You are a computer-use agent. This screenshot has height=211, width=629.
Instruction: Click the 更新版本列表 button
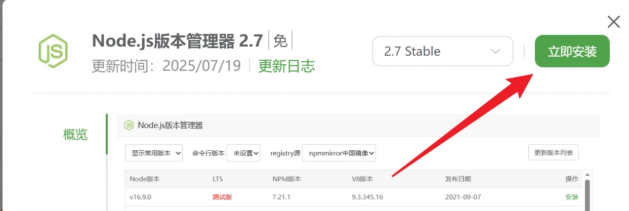point(554,153)
